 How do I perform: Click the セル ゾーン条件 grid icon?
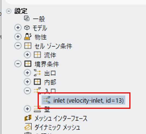pos(28,46)
